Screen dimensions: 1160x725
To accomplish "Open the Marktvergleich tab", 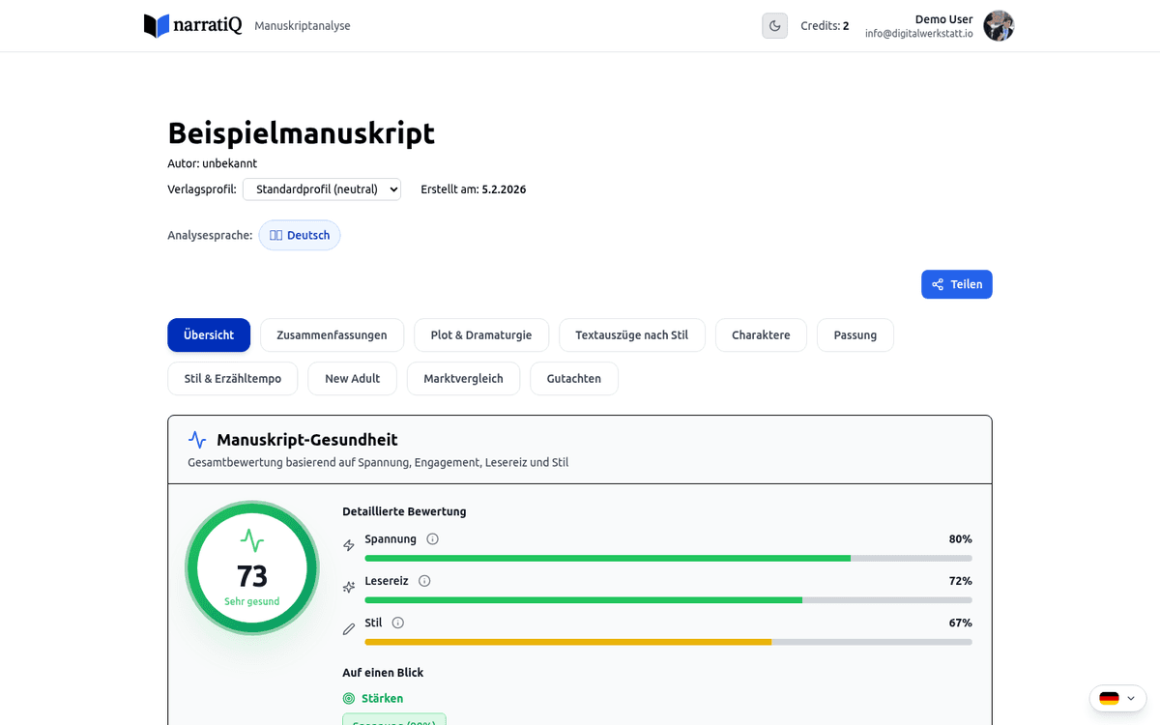I will coord(463,378).
